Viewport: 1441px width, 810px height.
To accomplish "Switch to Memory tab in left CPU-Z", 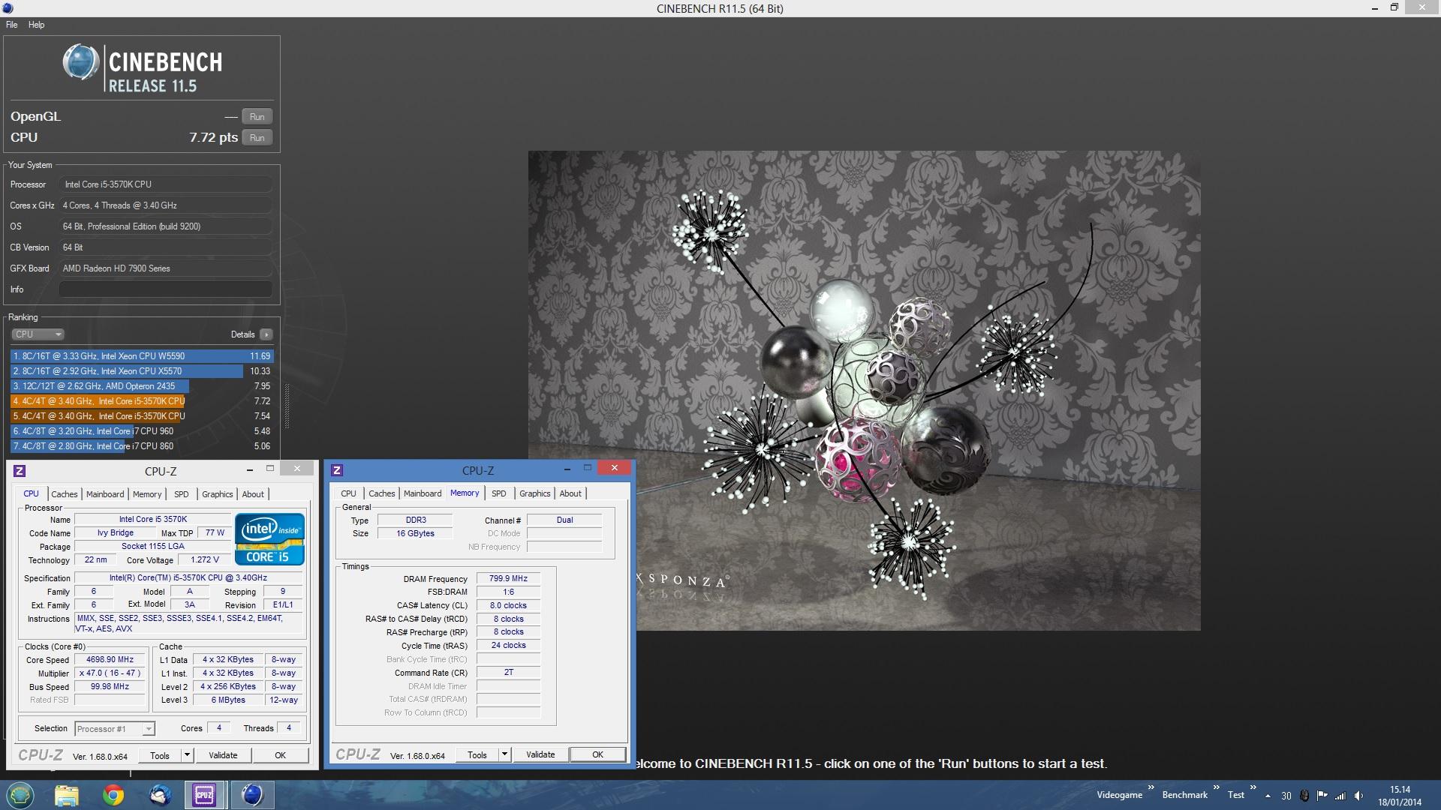I will pyautogui.click(x=147, y=494).
